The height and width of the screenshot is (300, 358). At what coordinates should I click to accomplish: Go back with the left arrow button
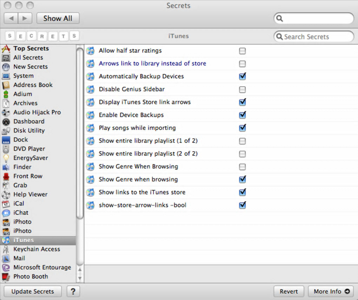[11, 18]
